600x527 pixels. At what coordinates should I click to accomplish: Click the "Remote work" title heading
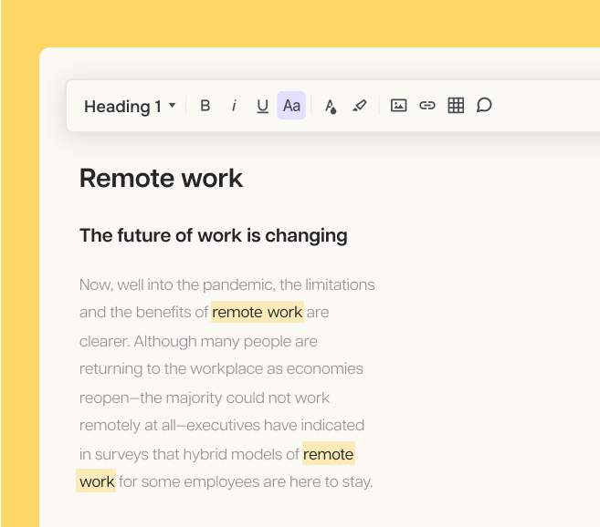(161, 178)
